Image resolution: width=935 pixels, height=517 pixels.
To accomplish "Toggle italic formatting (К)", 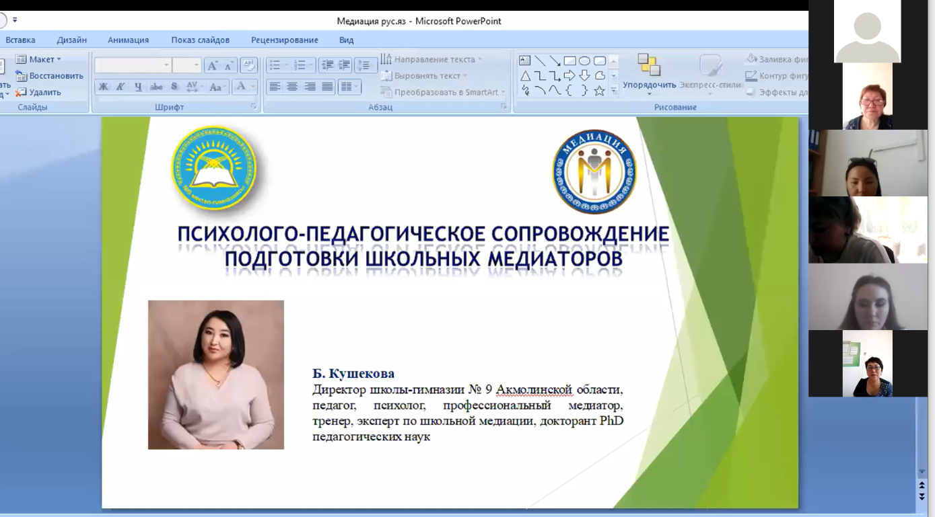I will click(x=120, y=87).
